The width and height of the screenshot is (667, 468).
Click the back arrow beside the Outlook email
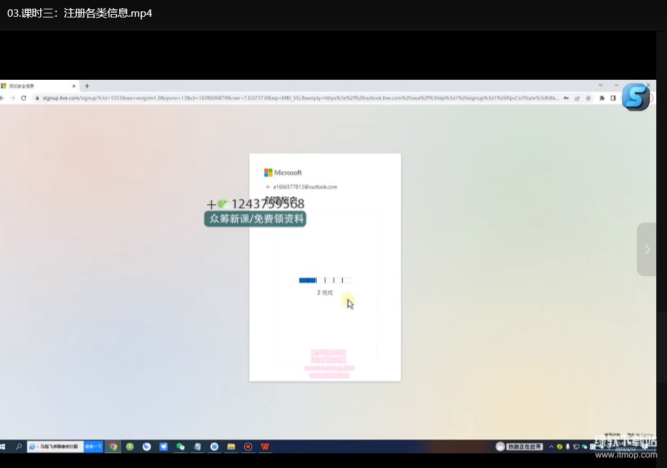click(x=268, y=187)
